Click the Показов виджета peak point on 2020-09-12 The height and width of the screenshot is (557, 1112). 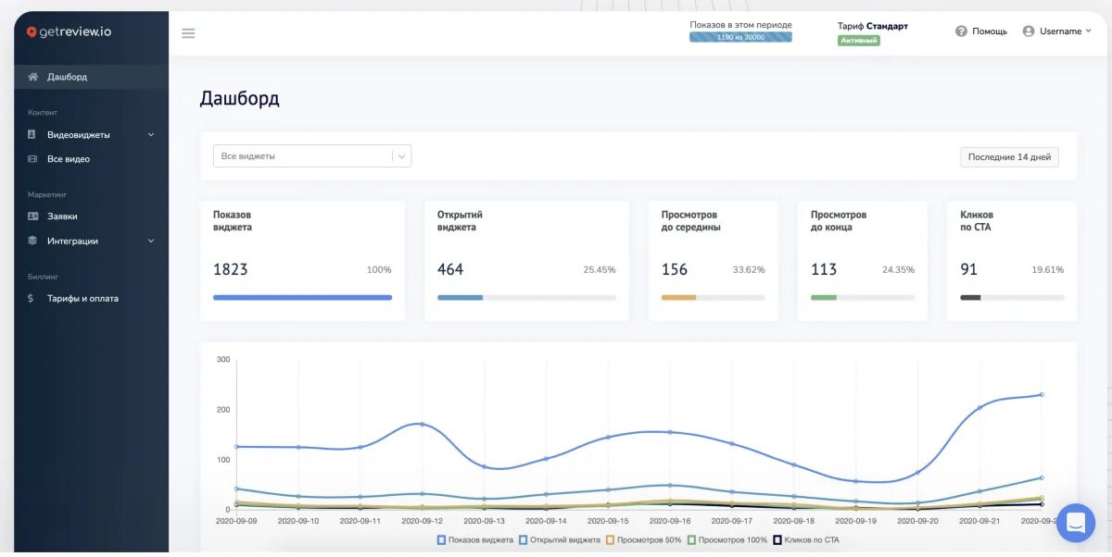pos(423,425)
